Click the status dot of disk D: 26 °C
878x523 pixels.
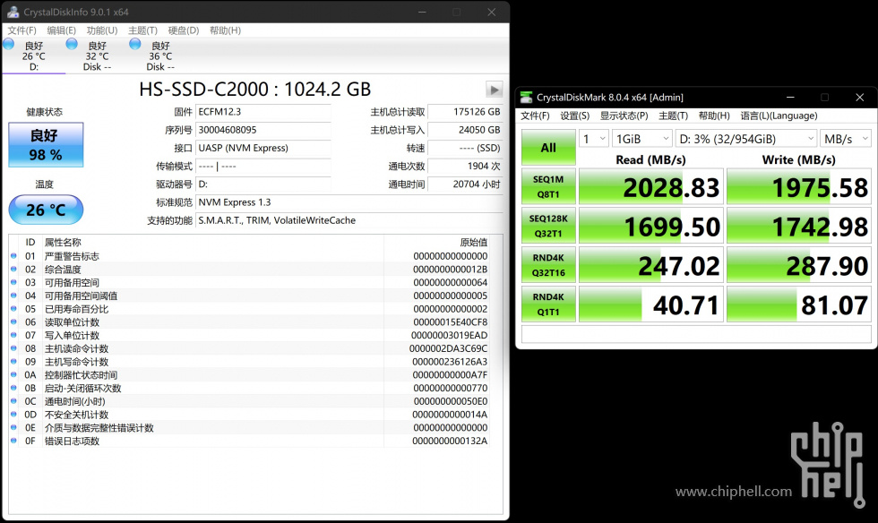[x=8, y=44]
